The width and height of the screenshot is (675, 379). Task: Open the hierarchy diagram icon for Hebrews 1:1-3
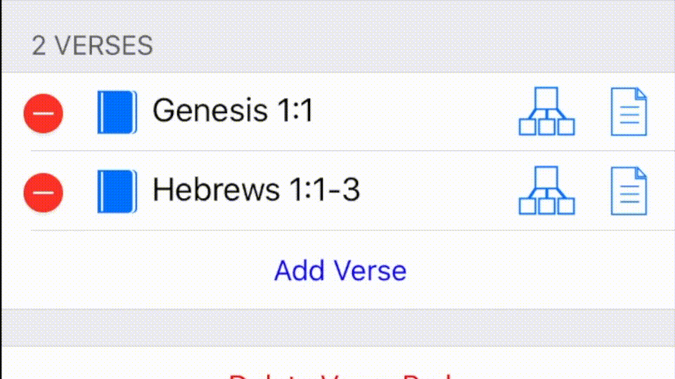point(546,191)
